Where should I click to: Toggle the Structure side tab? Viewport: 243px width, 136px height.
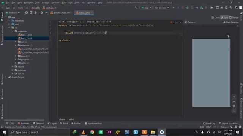[x=2, y=79]
